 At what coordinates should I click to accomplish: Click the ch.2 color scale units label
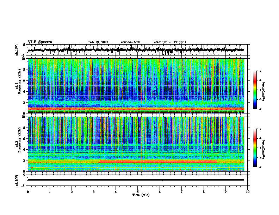click(x=264, y=149)
